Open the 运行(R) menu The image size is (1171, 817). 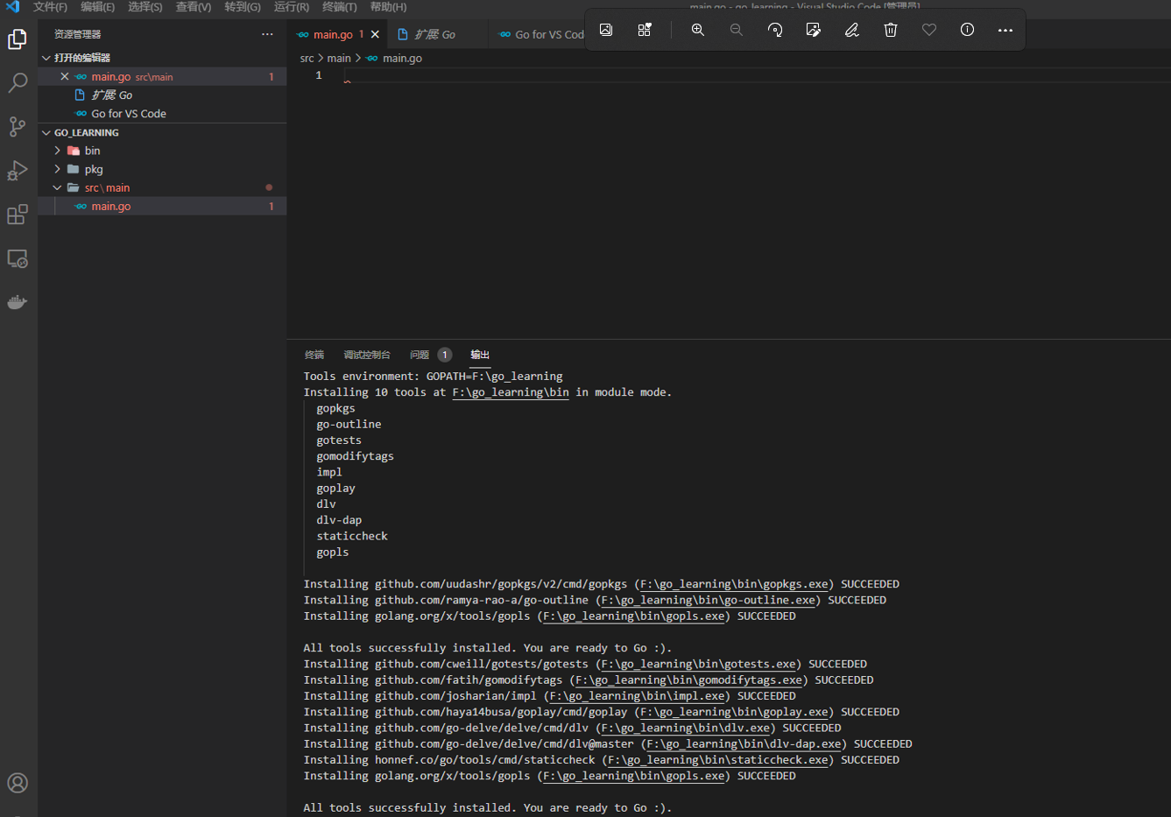[x=292, y=7]
